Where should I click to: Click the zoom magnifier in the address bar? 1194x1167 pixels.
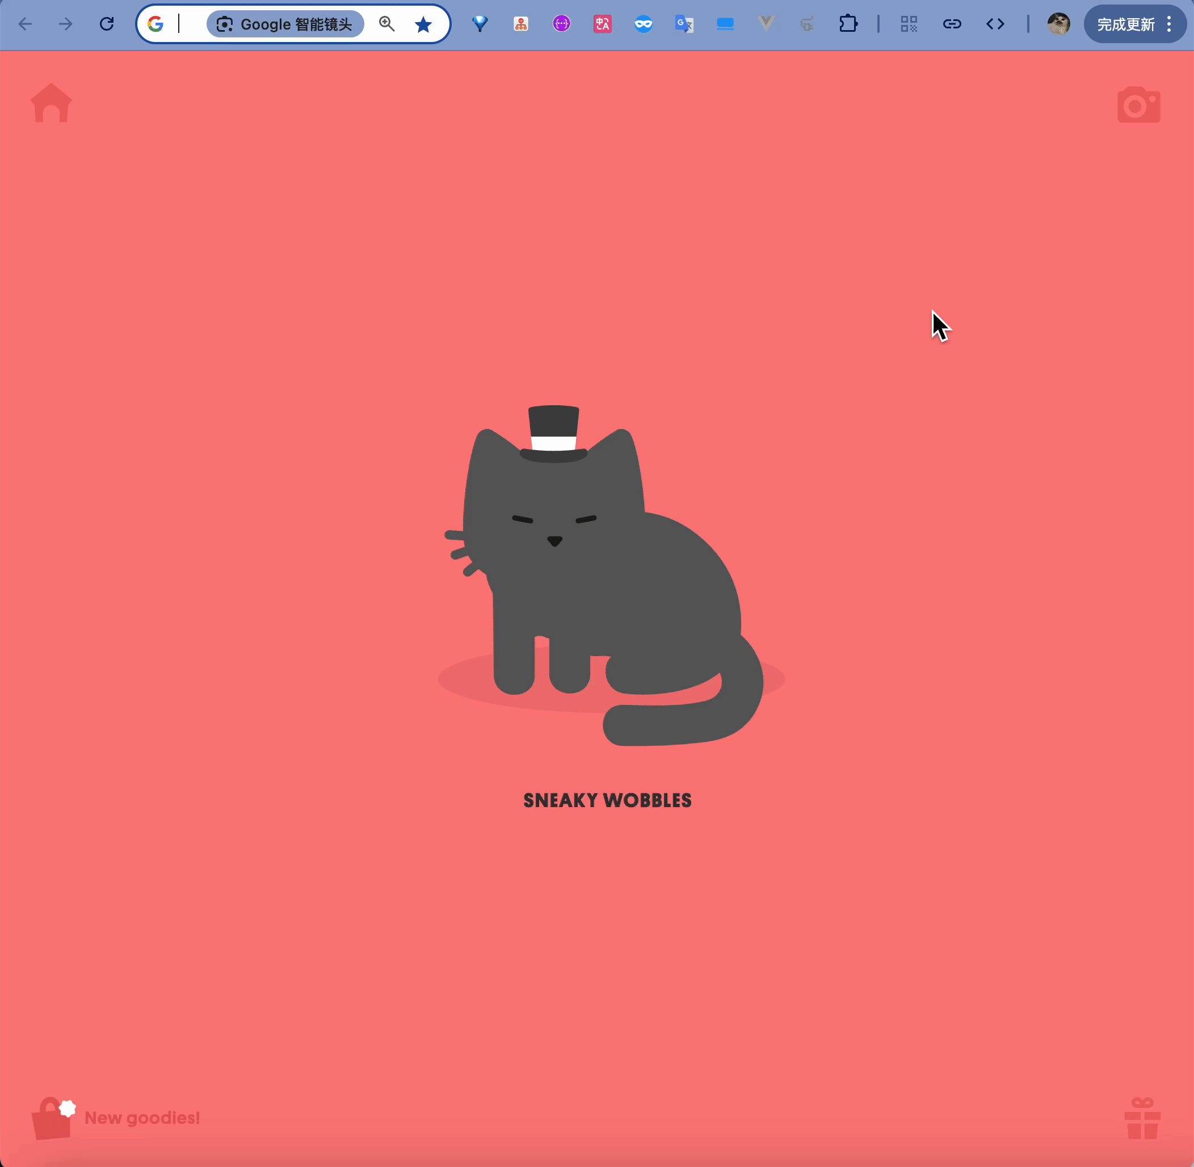tap(387, 24)
